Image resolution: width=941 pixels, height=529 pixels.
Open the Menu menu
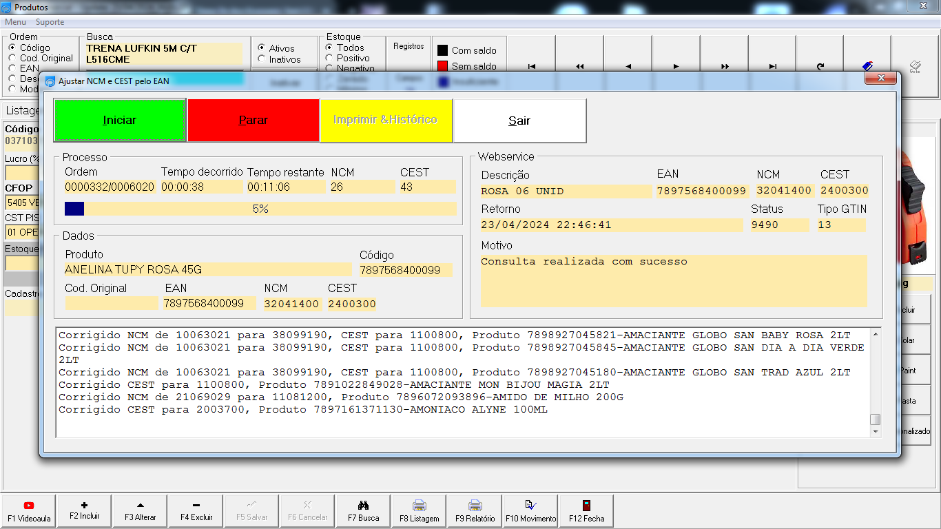pos(15,22)
